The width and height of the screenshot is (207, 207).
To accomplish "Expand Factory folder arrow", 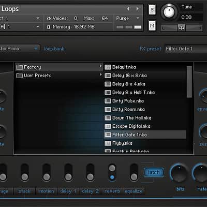I will pyautogui.click(x=101, y=66).
